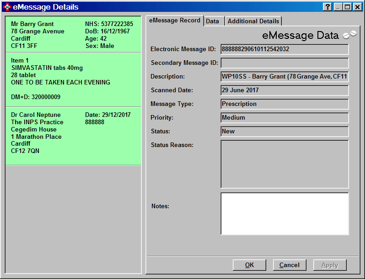Switch to the Data tab
365x279 pixels.
click(212, 21)
